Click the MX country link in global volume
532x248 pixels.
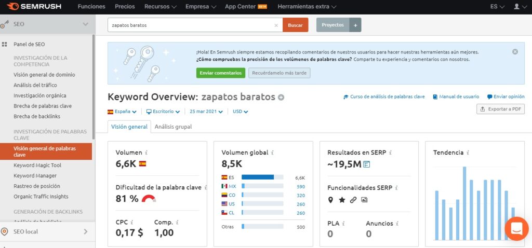(232, 186)
